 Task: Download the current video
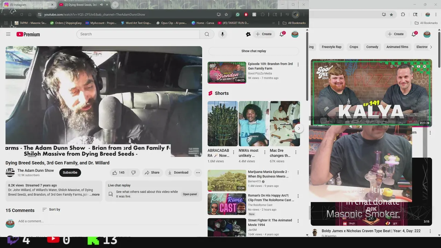point(178,173)
